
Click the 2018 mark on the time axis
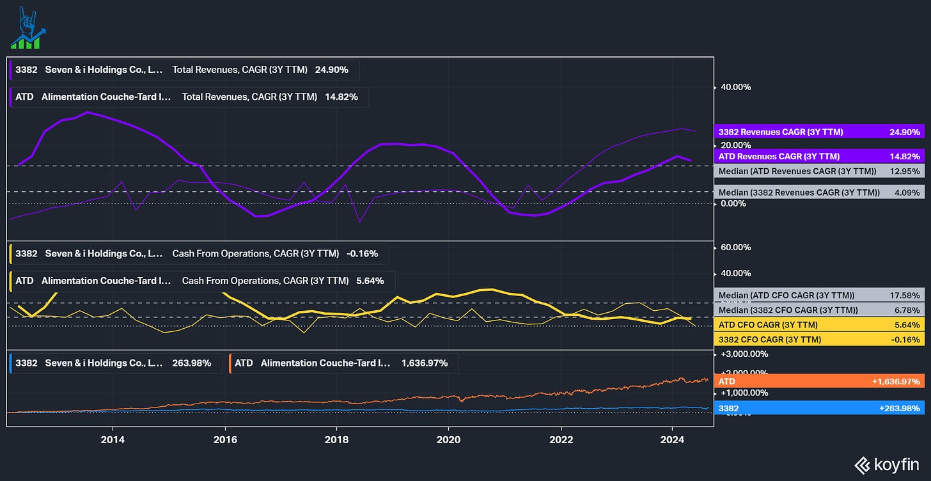tap(337, 439)
